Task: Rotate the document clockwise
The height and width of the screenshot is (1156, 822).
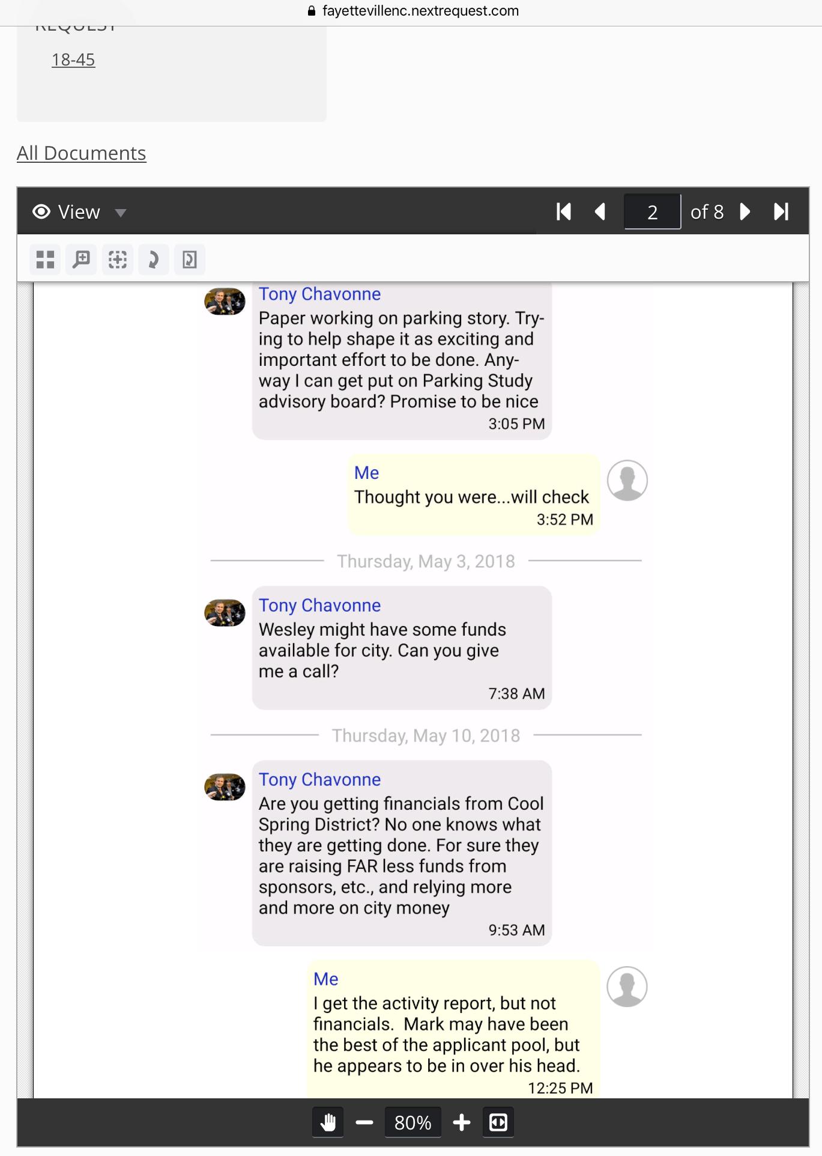Action: [153, 260]
